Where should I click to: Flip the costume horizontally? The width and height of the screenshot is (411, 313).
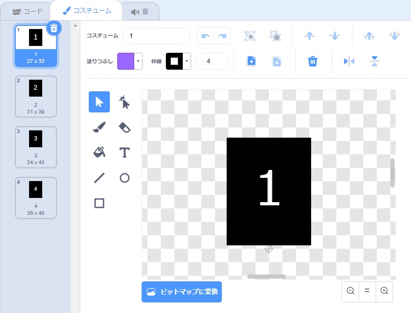click(349, 61)
